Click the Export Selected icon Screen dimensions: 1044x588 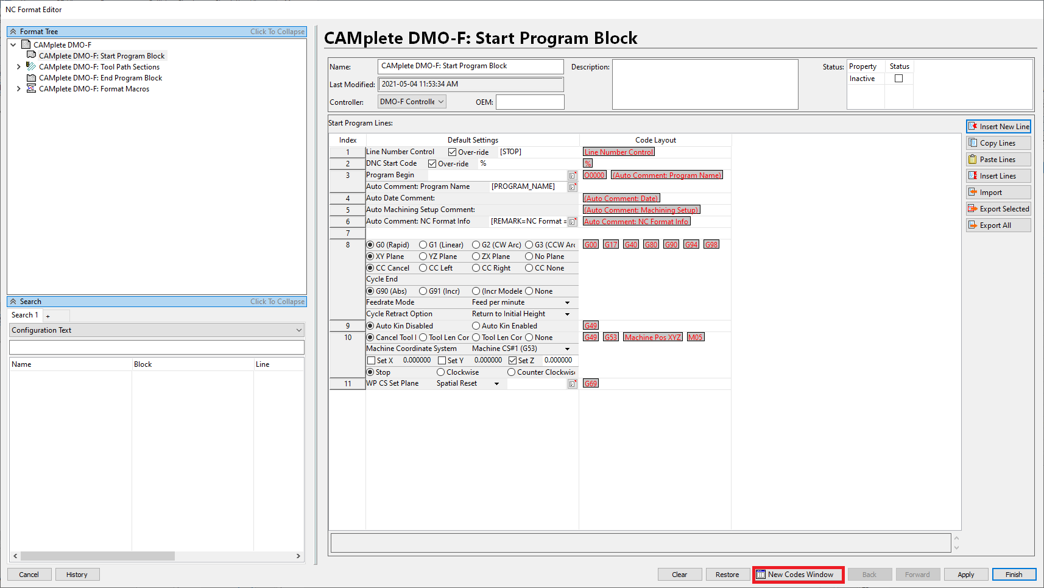973,208
